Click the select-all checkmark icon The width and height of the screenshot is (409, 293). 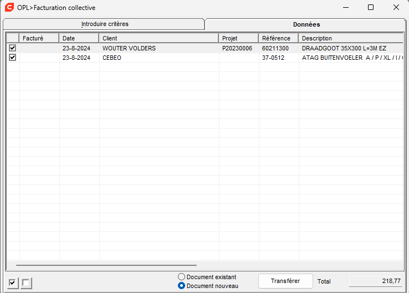12,283
